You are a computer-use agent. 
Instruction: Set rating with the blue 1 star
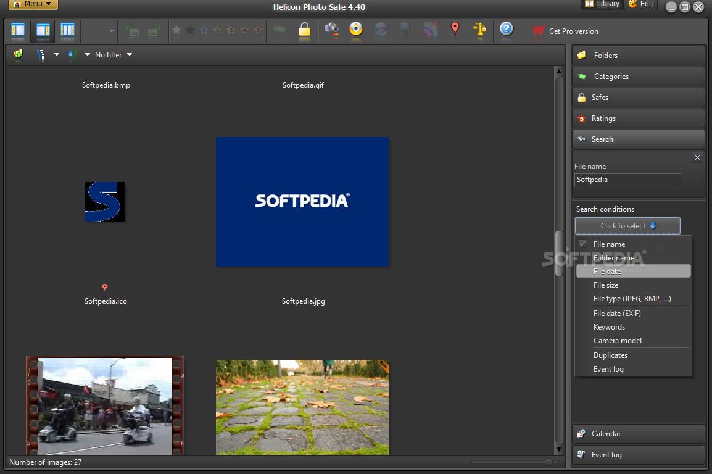204,30
